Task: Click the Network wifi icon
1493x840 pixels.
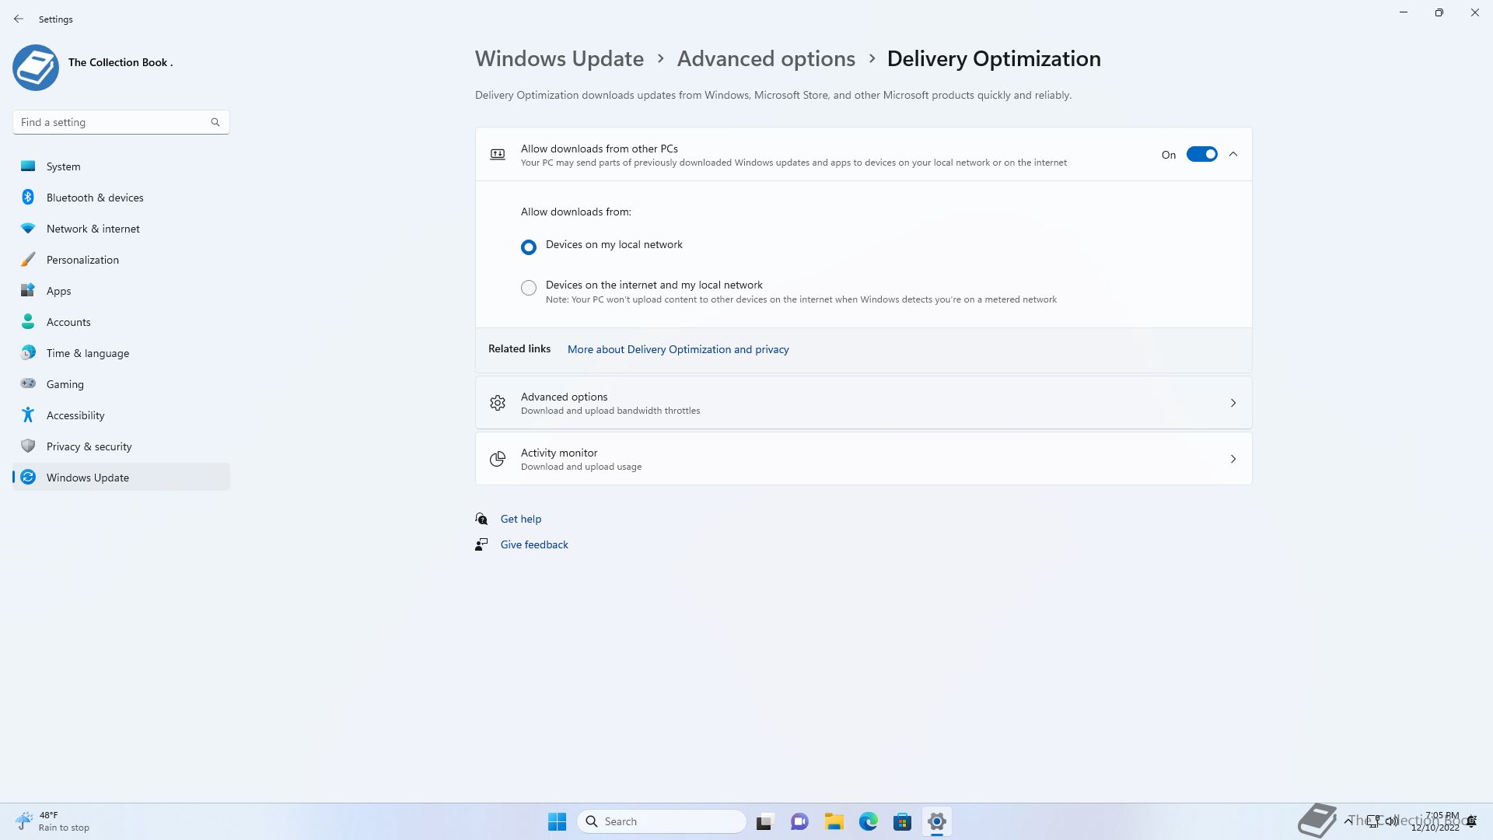Action: 28,228
